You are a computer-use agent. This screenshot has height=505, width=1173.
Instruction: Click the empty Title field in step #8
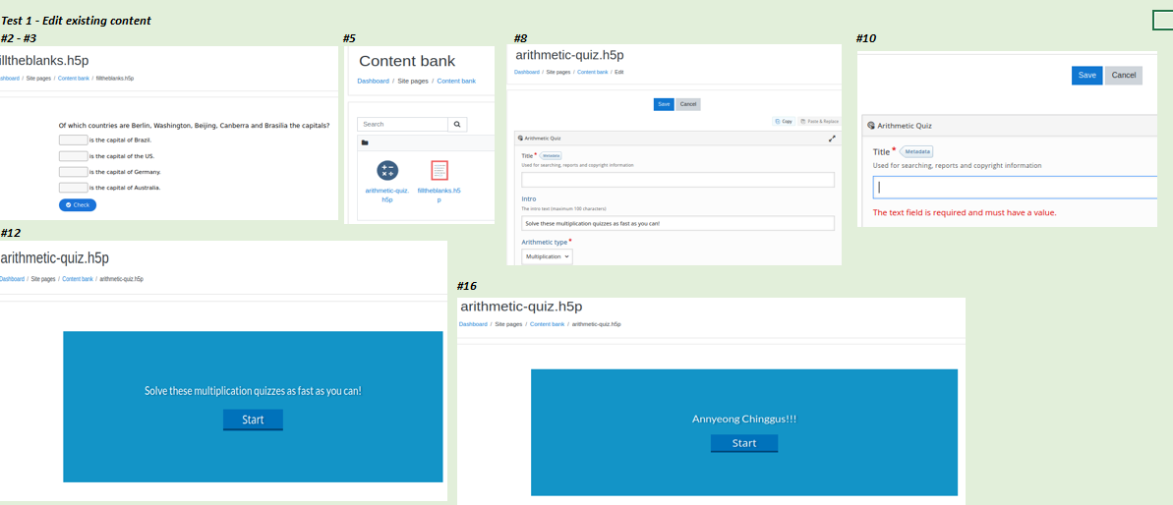point(677,180)
